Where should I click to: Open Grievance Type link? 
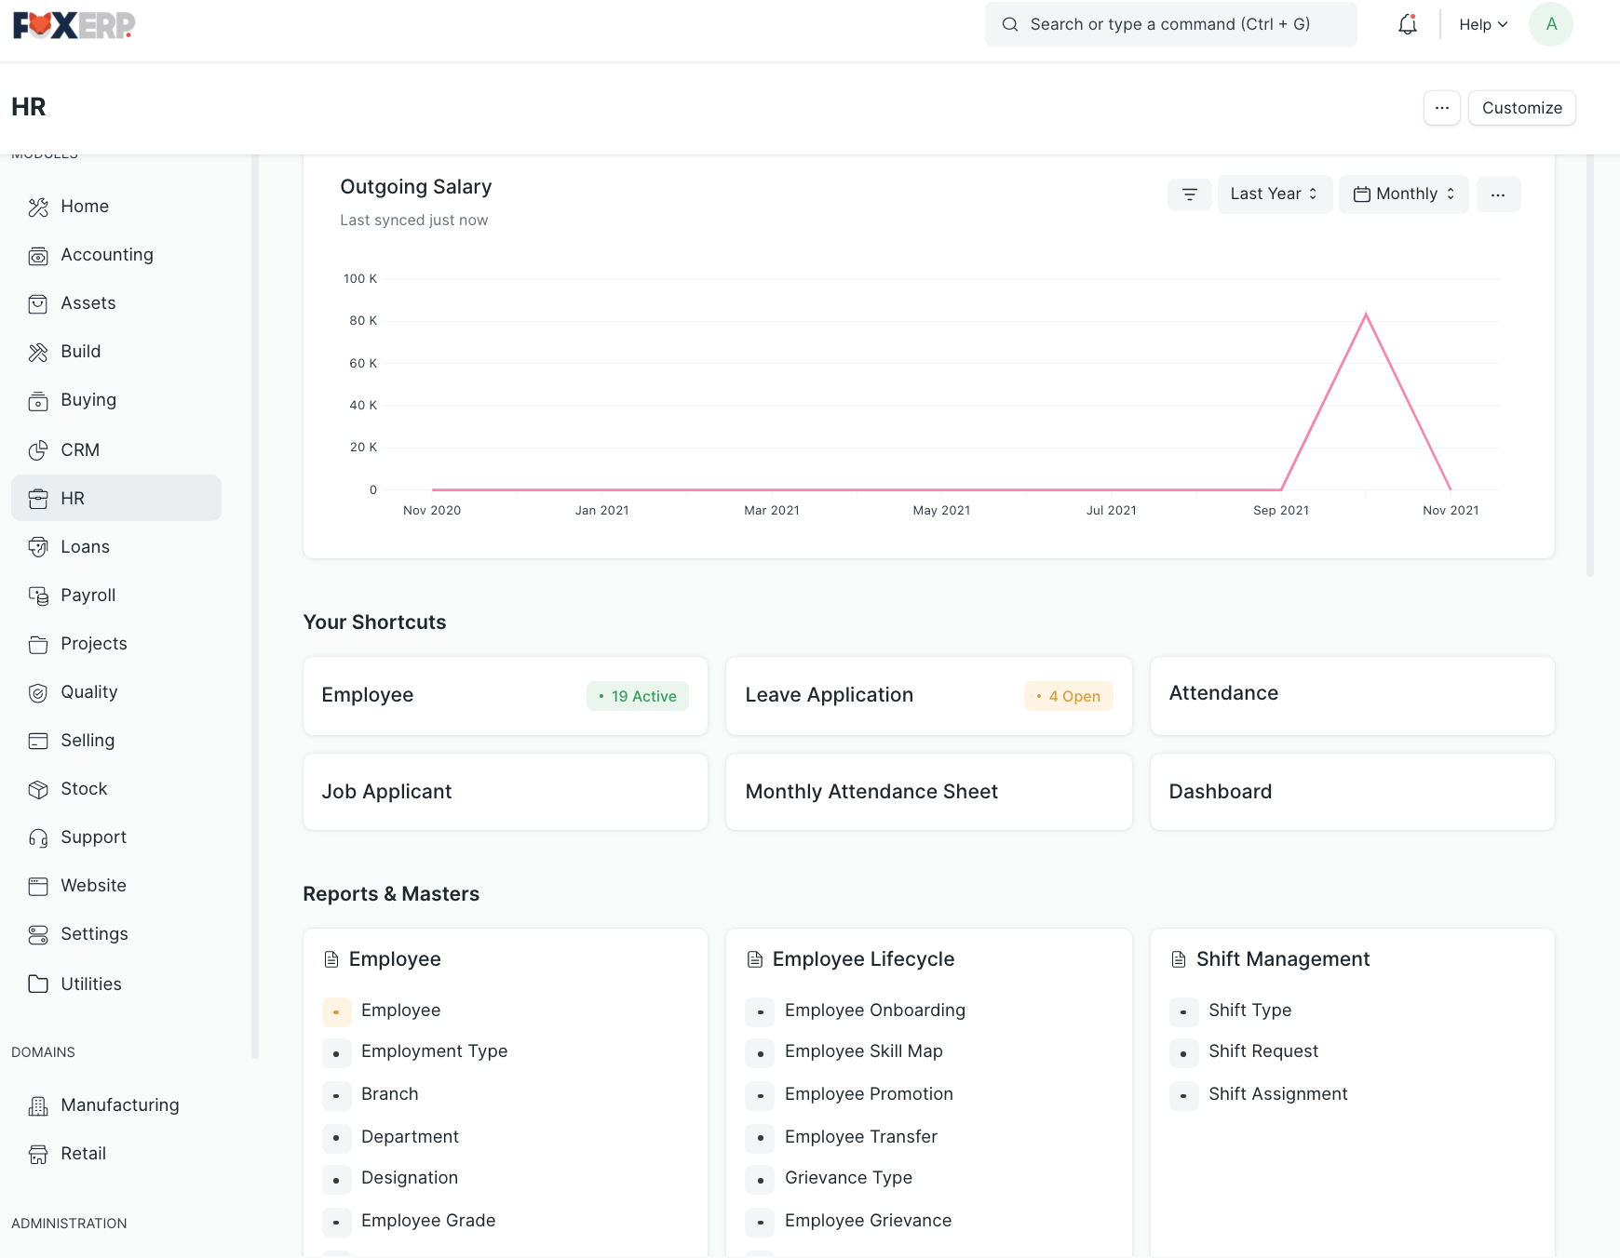[848, 1178]
